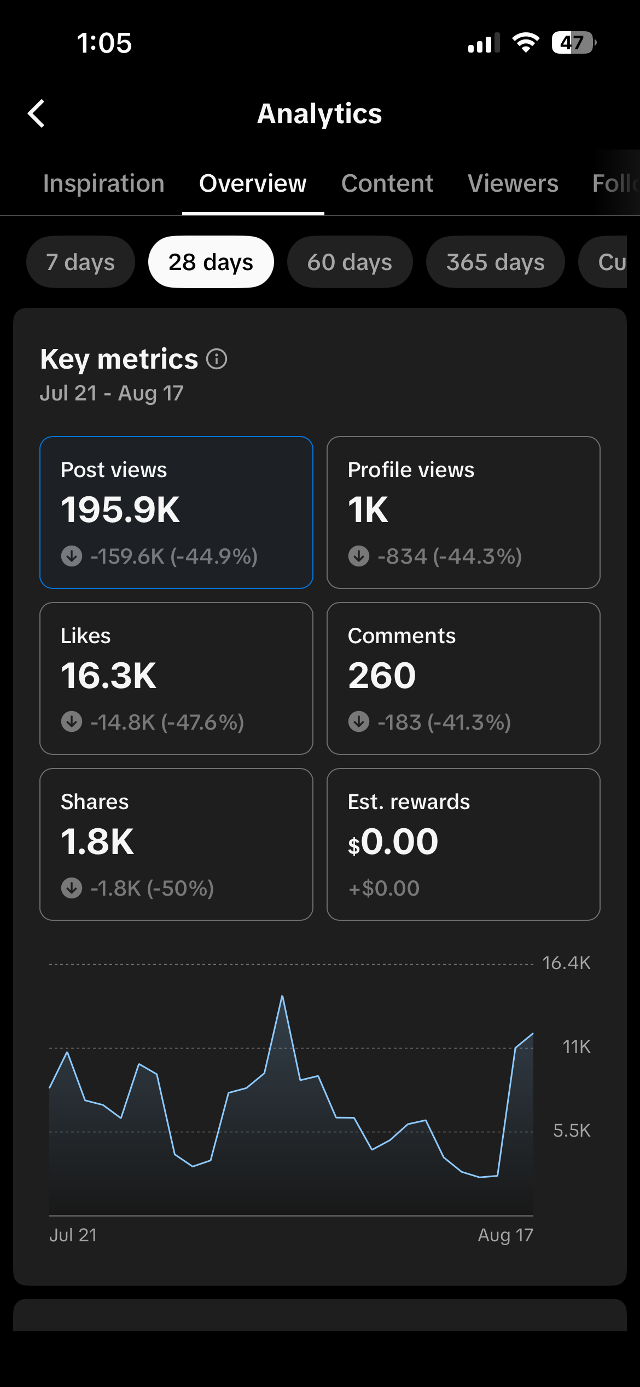Viewport: 640px width, 1387px height.
Task: Select the 60 days range chip
Action: (x=350, y=262)
